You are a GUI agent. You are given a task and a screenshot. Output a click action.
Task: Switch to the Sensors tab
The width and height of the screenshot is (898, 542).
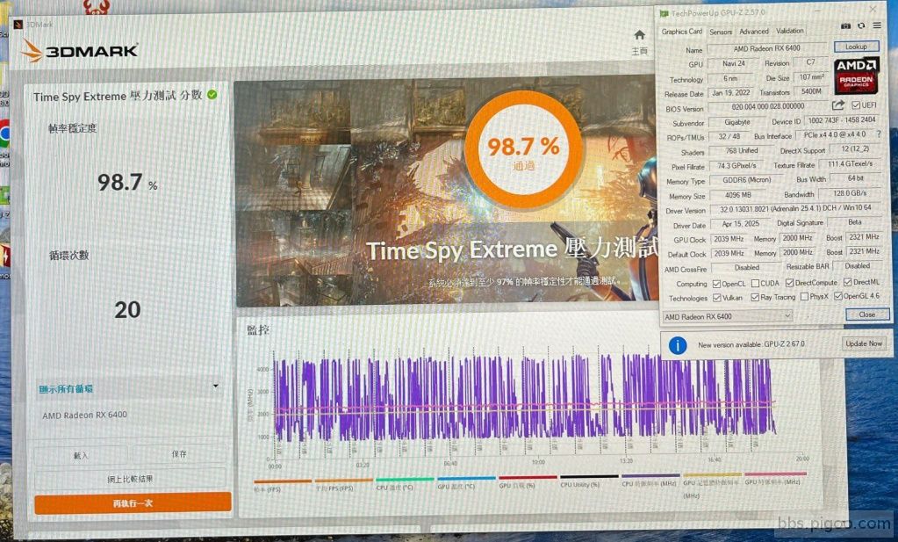pos(721,32)
